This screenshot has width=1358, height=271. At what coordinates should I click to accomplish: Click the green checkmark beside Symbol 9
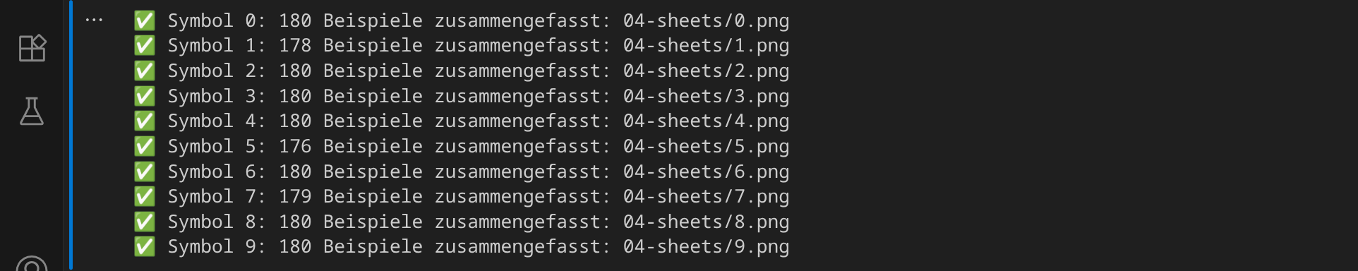(145, 246)
